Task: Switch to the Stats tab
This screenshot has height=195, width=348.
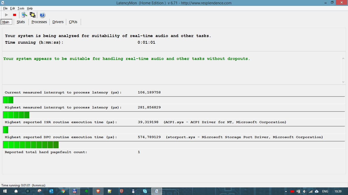Action: coord(21,22)
